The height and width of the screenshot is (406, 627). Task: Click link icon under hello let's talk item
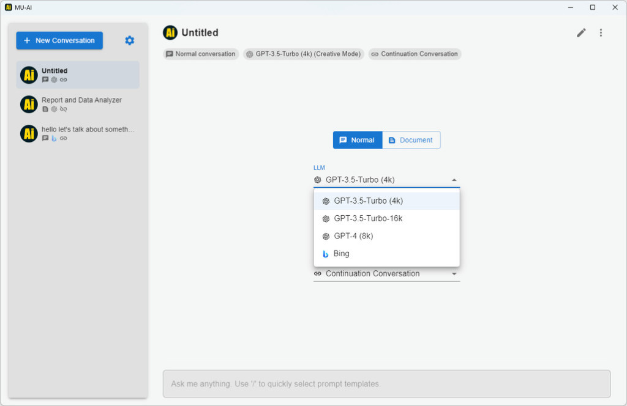[63, 138]
